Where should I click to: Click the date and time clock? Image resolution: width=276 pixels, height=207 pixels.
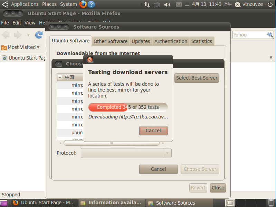[208, 4]
